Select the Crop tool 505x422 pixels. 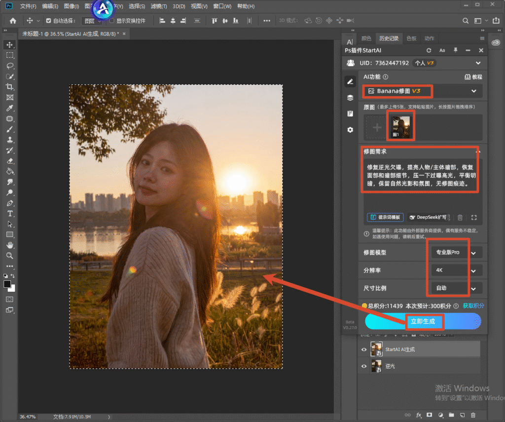coord(10,87)
